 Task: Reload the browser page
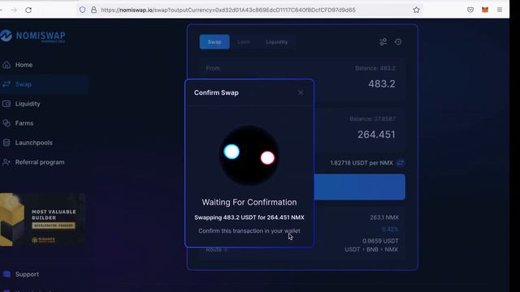(x=28, y=10)
